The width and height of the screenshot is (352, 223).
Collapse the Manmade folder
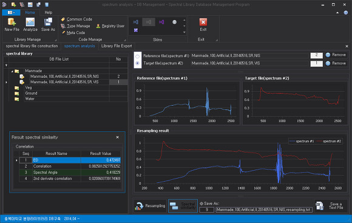click(x=12, y=71)
